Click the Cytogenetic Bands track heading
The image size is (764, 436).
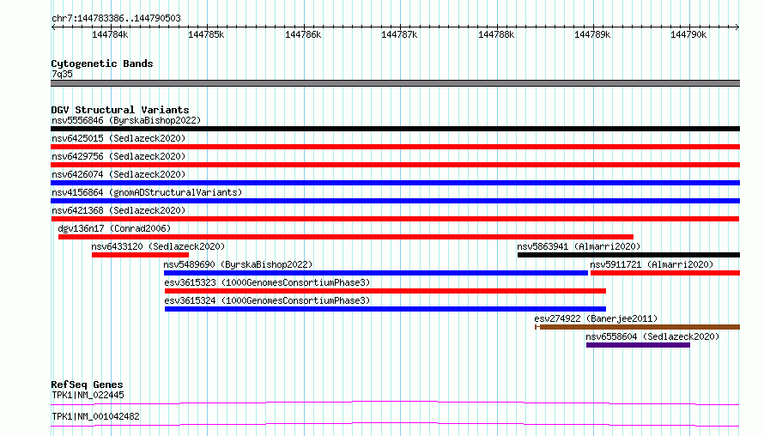102,64
